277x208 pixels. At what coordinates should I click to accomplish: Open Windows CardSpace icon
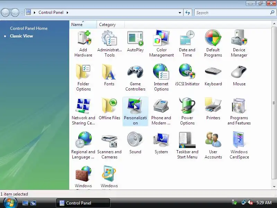point(239,146)
